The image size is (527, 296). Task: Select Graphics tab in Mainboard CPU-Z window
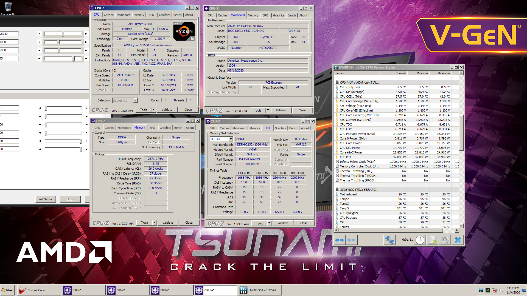[x=279, y=15]
